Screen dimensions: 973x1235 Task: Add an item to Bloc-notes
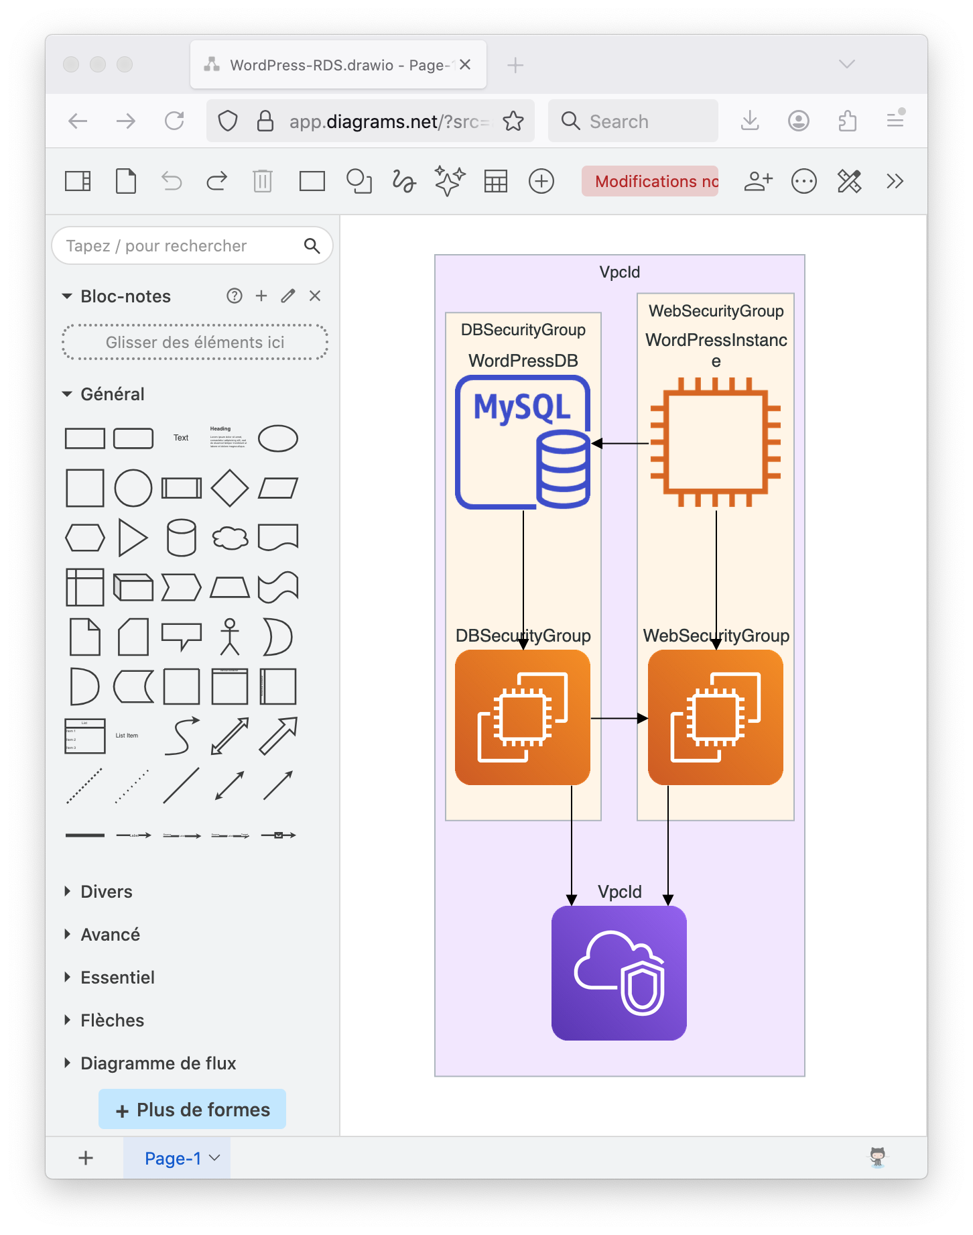[x=261, y=296]
